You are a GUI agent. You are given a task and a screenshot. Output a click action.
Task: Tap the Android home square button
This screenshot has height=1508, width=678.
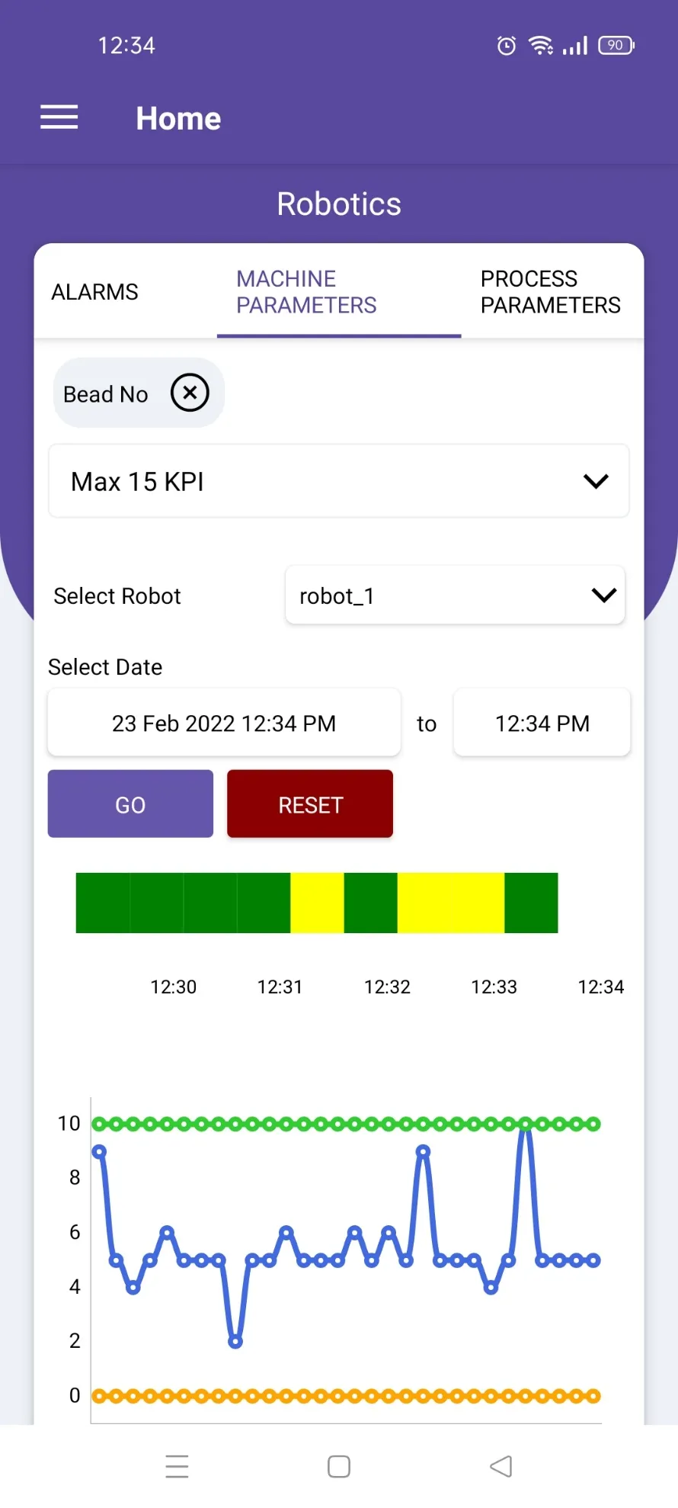339,1466
